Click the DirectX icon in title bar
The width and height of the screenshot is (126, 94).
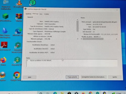[26, 9]
